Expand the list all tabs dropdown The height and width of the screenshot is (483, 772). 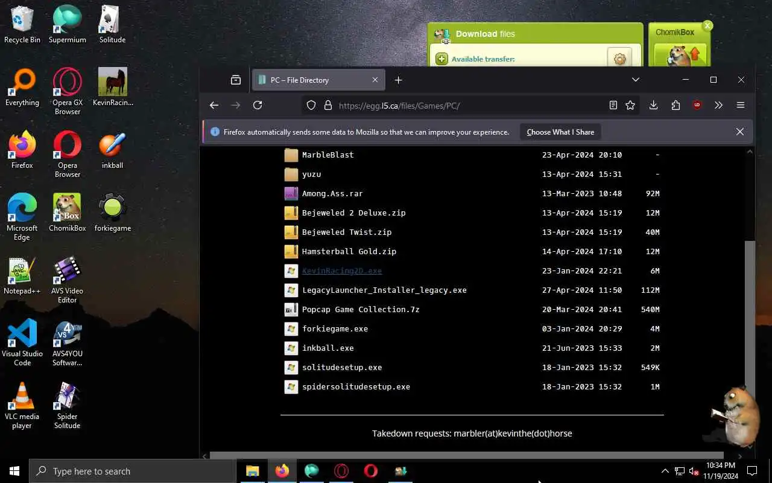tap(636, 80)
